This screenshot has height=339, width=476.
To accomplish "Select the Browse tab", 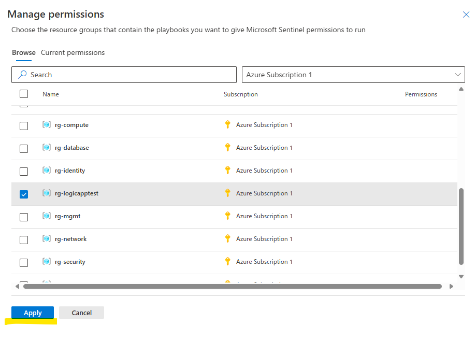I will (24, 52).
